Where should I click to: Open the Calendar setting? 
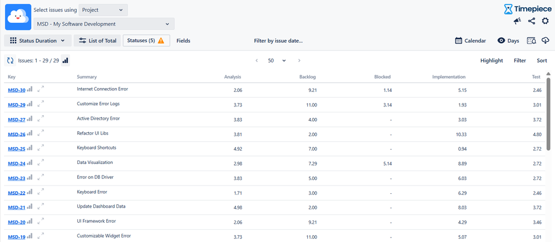[471, 40]
